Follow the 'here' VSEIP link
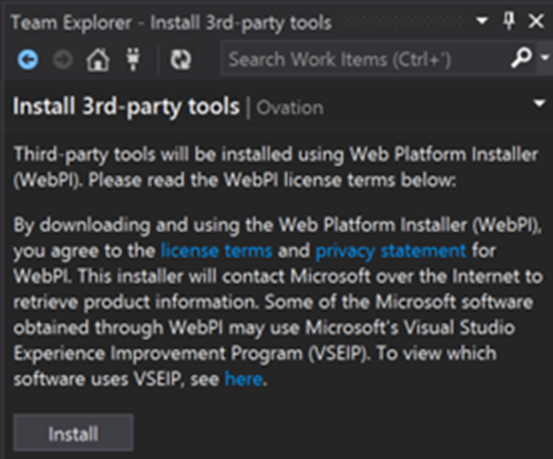 (x=244, y=379)
